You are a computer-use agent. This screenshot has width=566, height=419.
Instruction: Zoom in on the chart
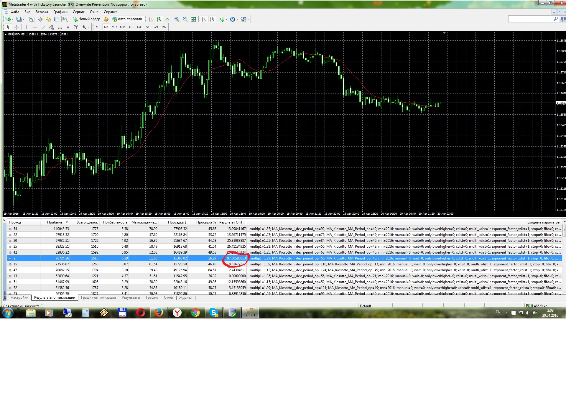click(177, 19)
